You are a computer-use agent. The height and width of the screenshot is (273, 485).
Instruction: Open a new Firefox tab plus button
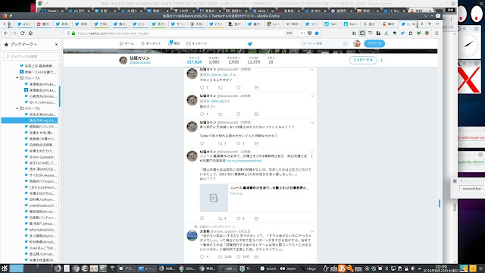coord(430,24)
